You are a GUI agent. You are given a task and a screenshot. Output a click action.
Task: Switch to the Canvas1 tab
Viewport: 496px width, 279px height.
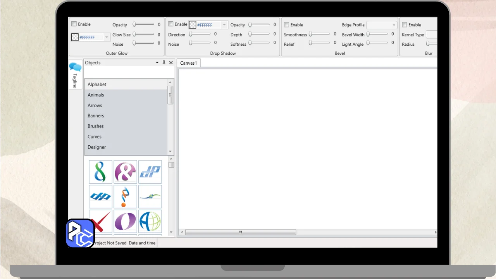[x=189, y=63]
